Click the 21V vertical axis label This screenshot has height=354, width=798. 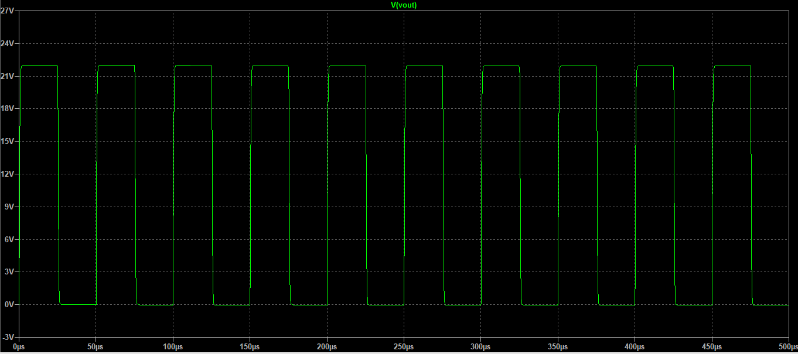coord(8,77)
